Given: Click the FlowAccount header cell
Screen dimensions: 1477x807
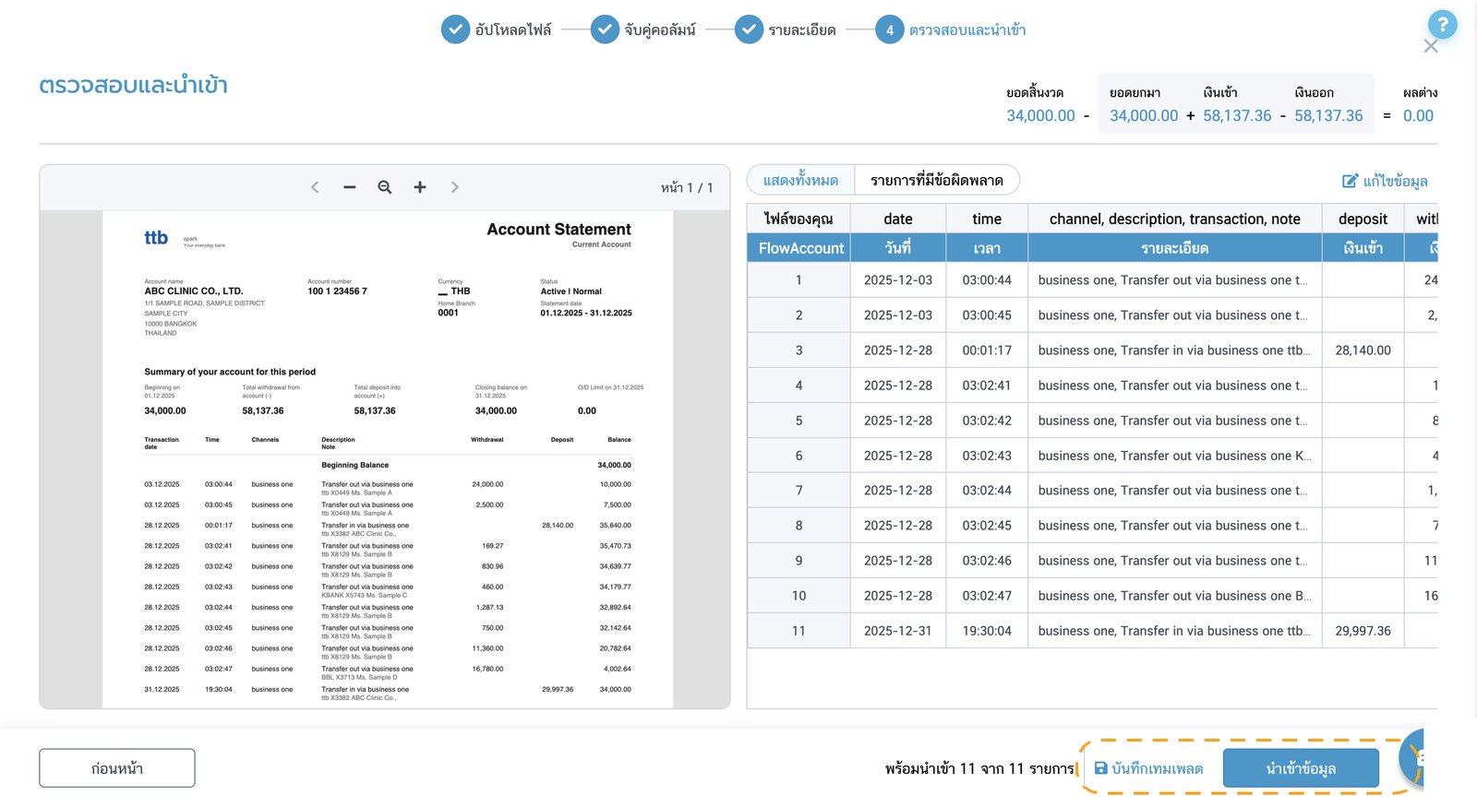Looking at the screenshot, I should pyautogui.click(x=801, y=248).
